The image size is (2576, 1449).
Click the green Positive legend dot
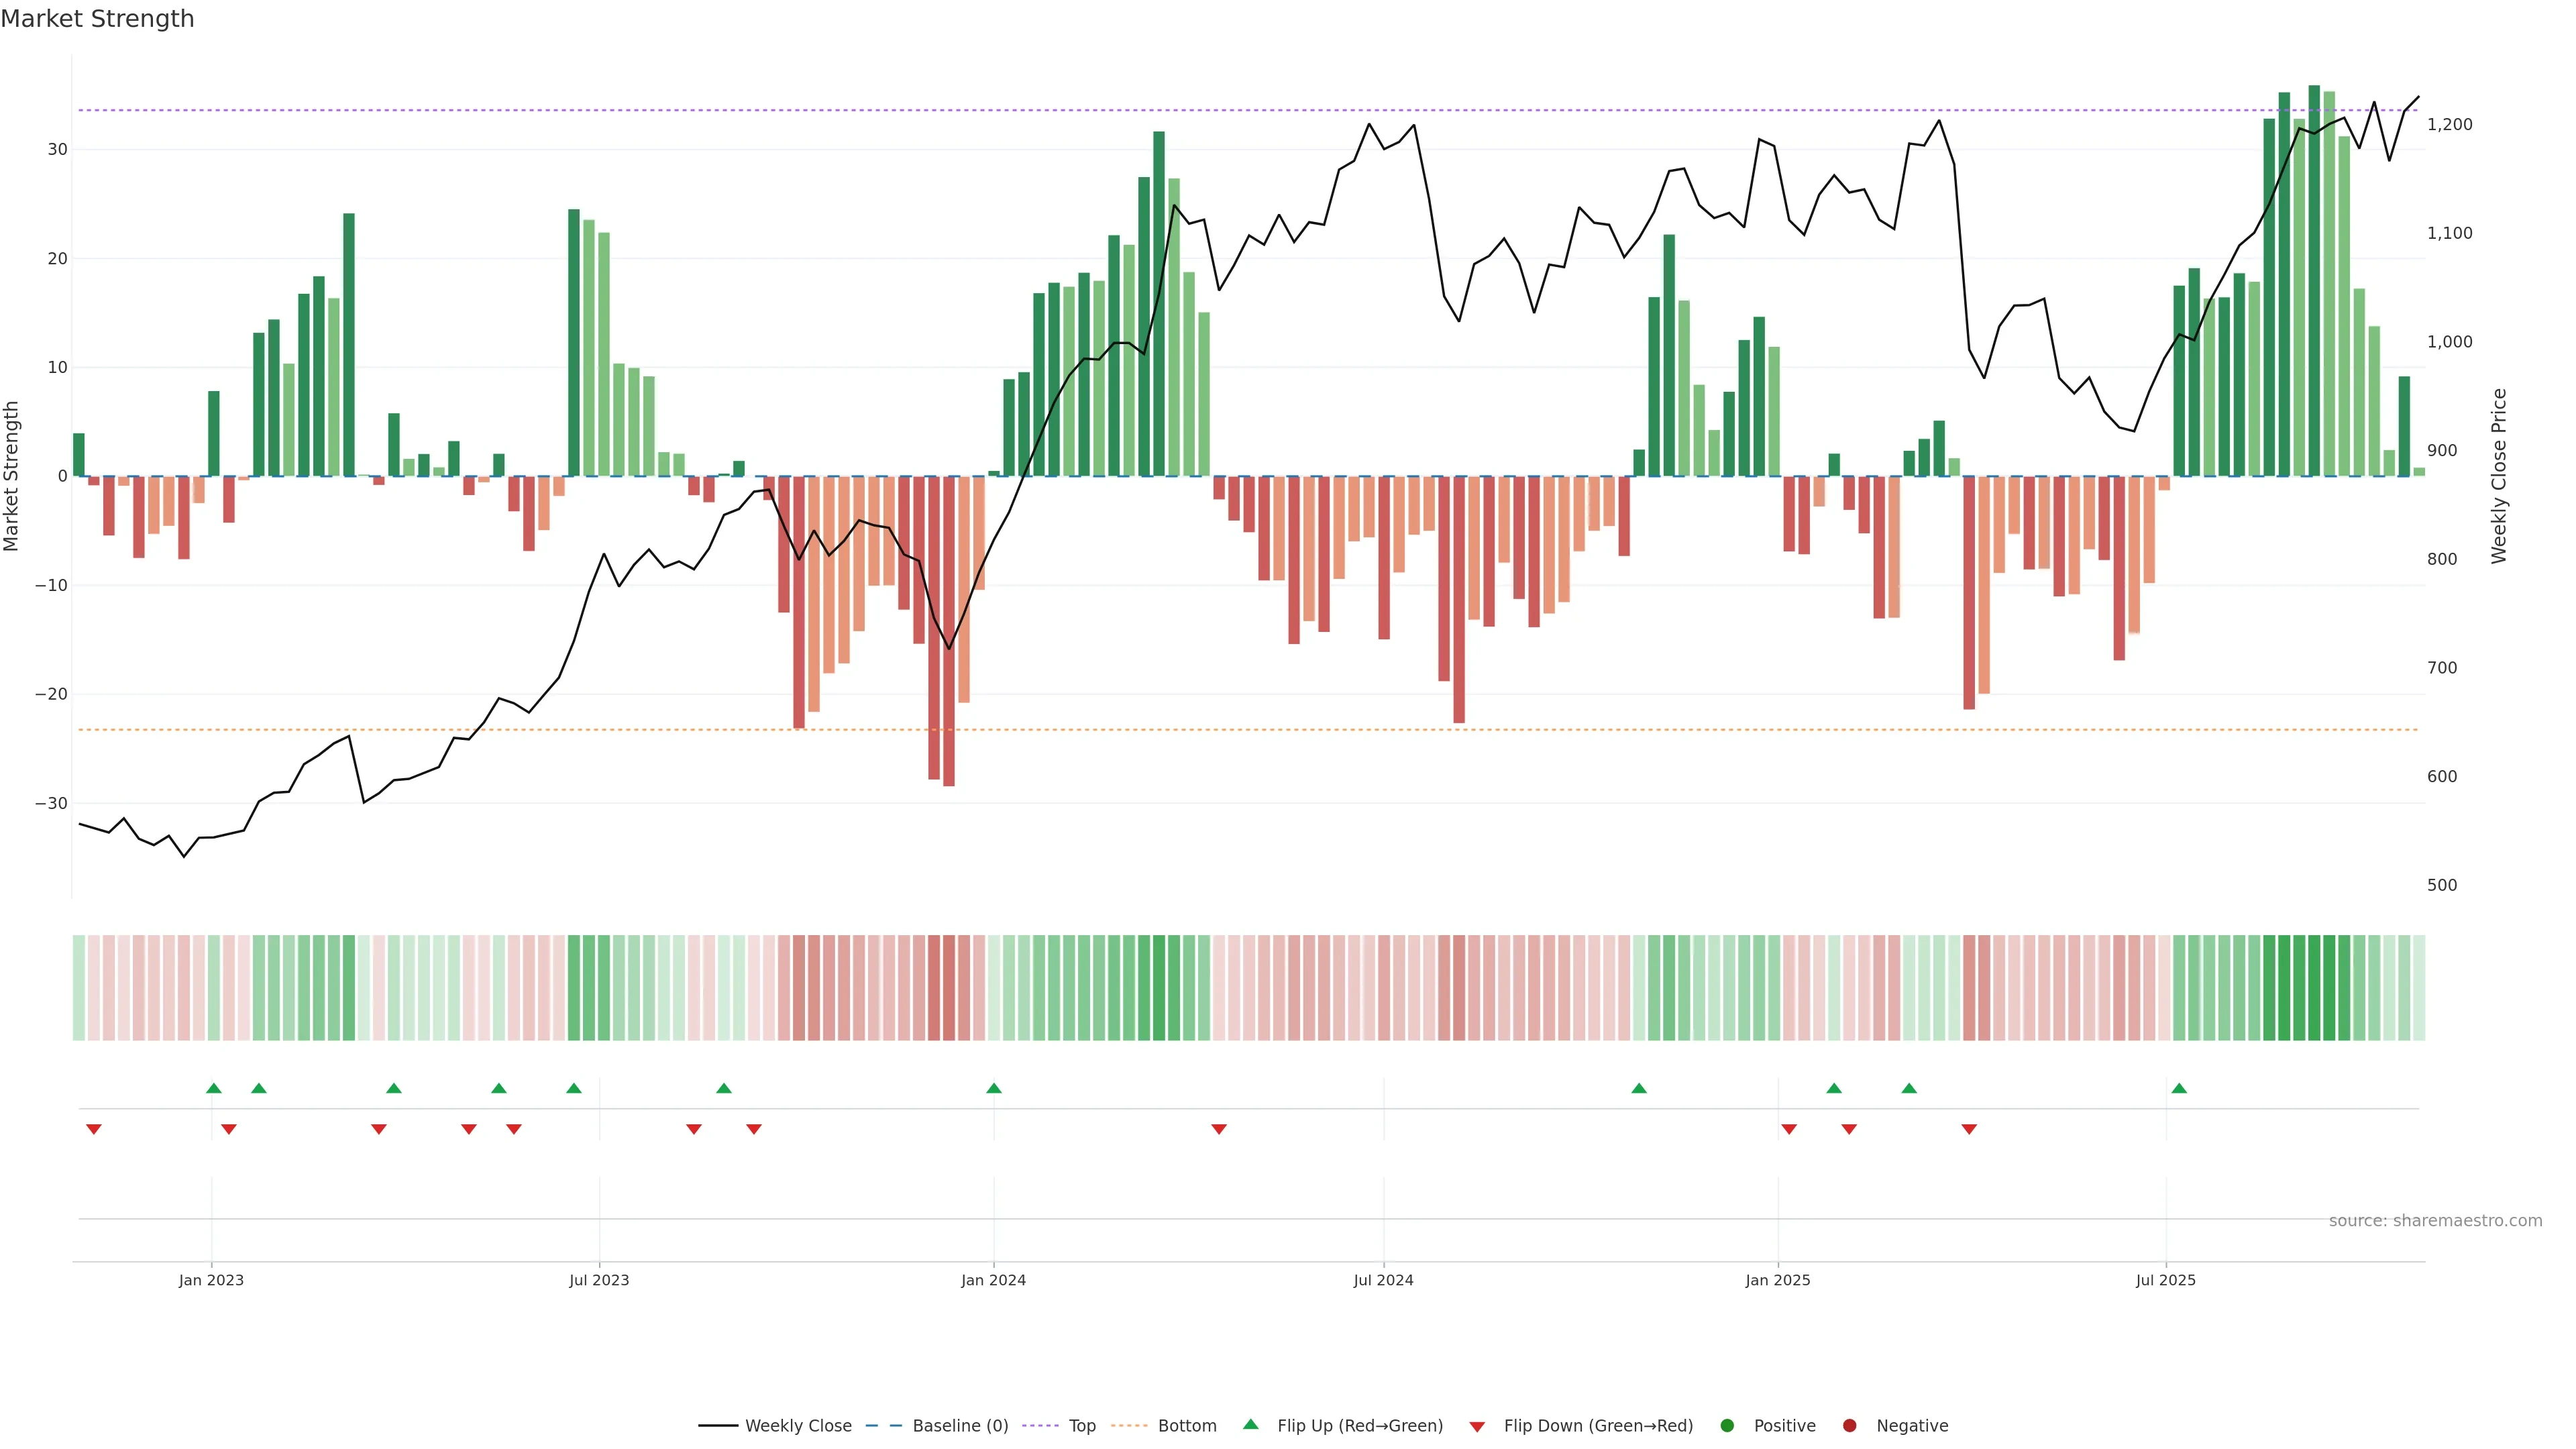click(1726, 1425)
